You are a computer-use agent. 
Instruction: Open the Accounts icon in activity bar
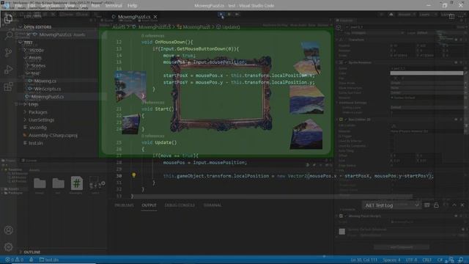(8, 230)
